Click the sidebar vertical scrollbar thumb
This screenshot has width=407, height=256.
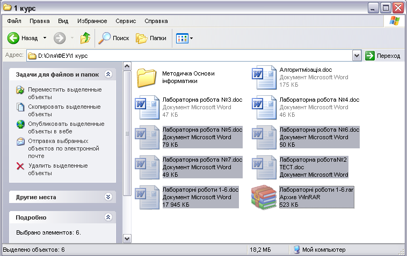(127, 133)
